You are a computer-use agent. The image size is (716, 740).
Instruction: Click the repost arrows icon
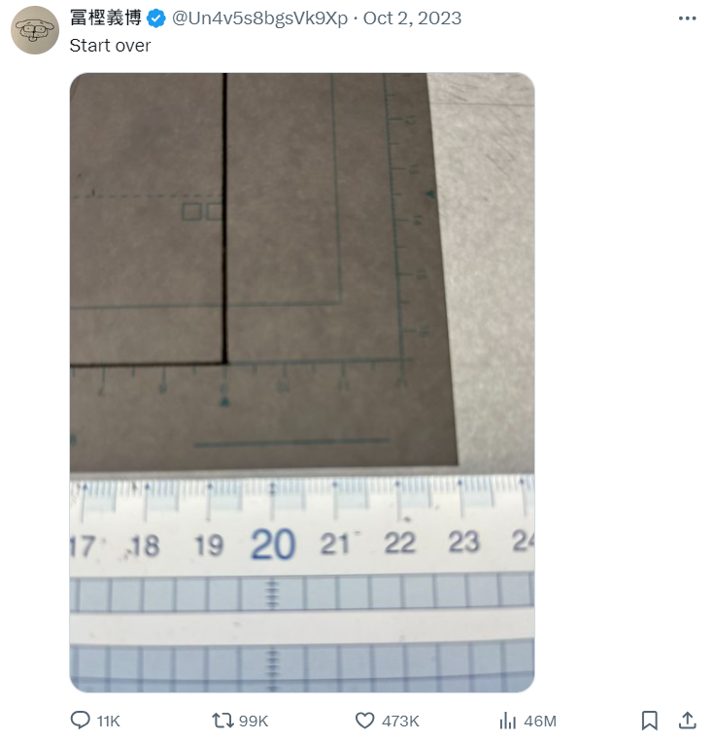[222, 721]
